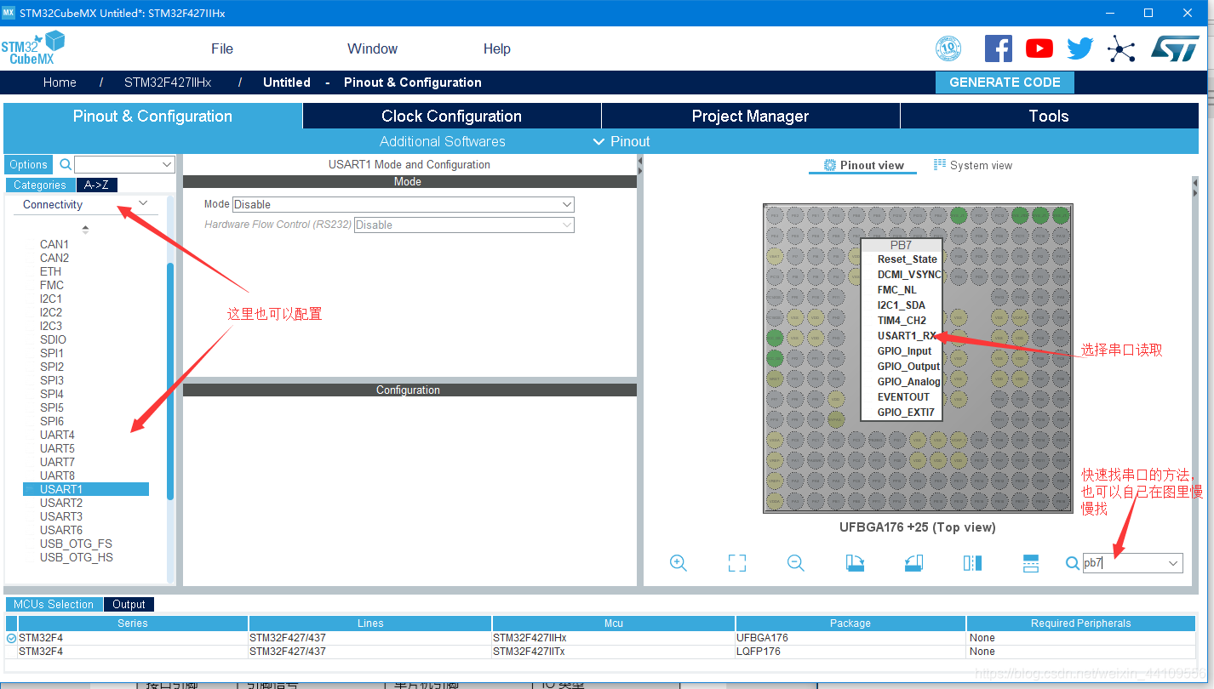The image size is (1214, 689).
Task: Choose Reset_State in PB7 menu
Action: coord(908,259)
